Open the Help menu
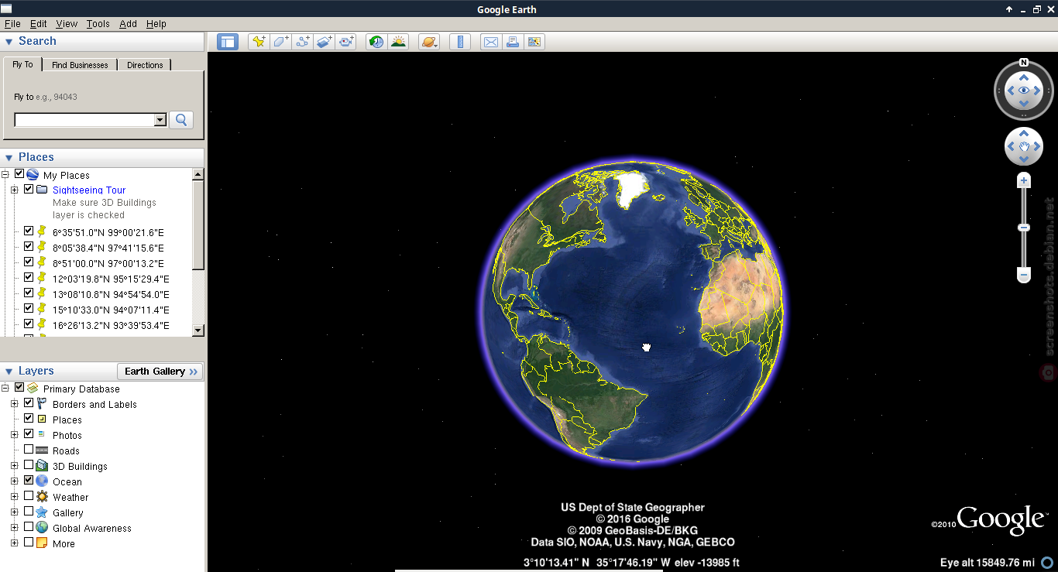This screenshot has height=572, width=1058. coord(156,24)
